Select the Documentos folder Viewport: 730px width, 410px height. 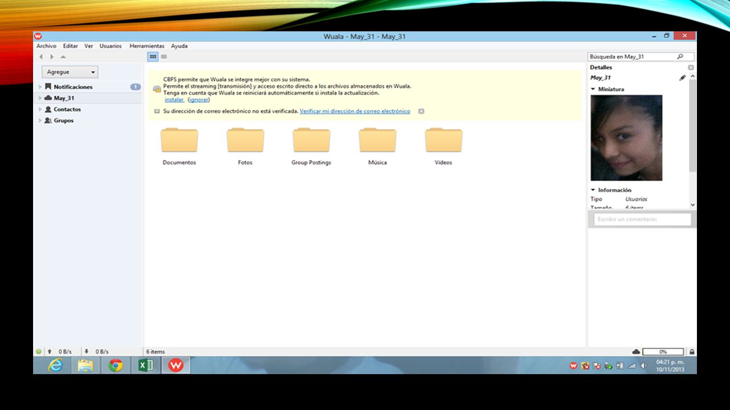tap(179, 147)
